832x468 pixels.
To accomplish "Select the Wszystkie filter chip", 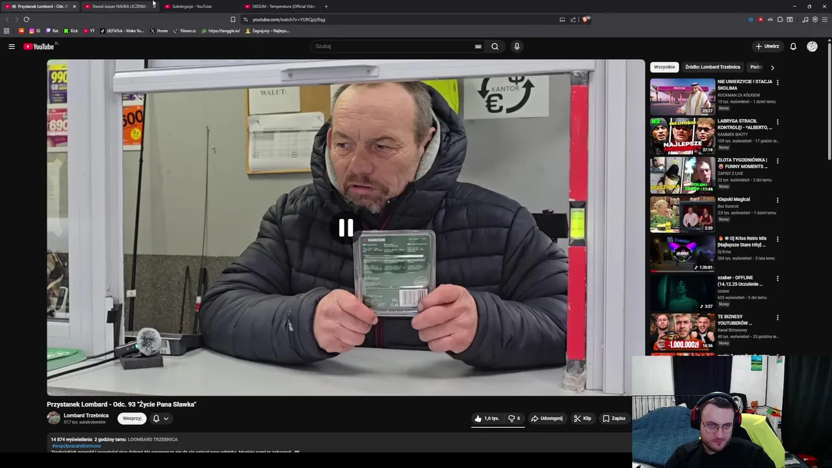I will point(664,67).
